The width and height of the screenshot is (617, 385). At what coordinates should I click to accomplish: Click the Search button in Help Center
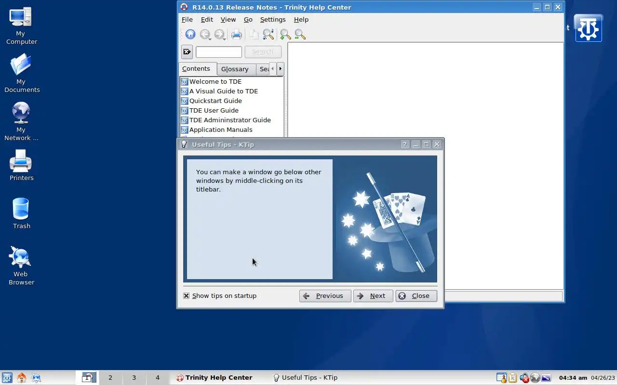[x=263, y=51]
